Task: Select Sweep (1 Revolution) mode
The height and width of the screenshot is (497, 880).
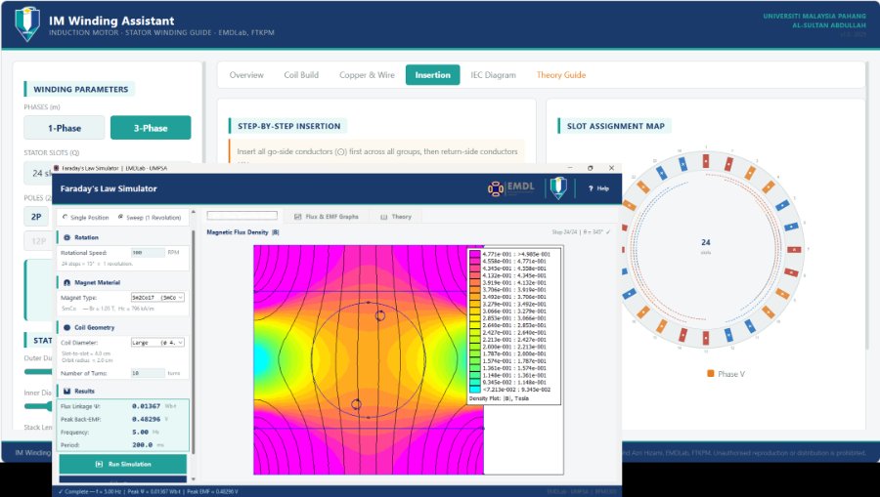Action: pyautogui.click(x=150, y=218)
